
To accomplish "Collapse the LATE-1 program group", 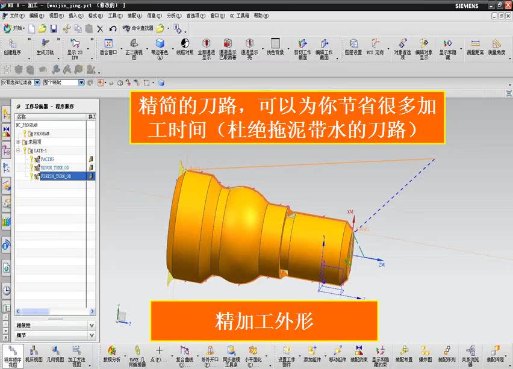I will (17, 149).
